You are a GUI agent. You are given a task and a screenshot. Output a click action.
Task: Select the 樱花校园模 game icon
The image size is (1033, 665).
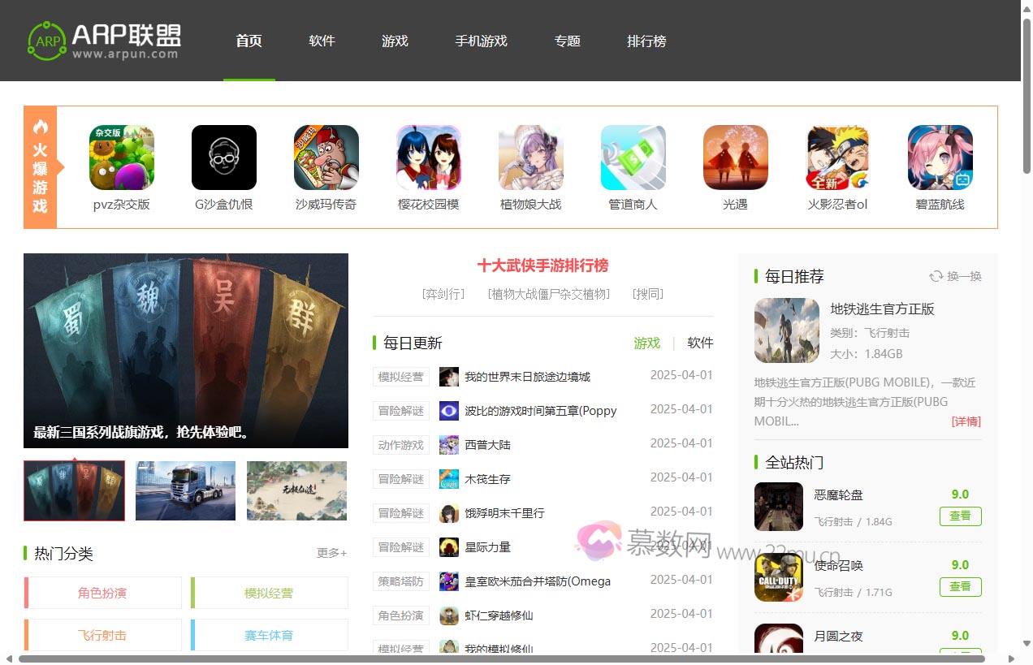pos(429,158)
